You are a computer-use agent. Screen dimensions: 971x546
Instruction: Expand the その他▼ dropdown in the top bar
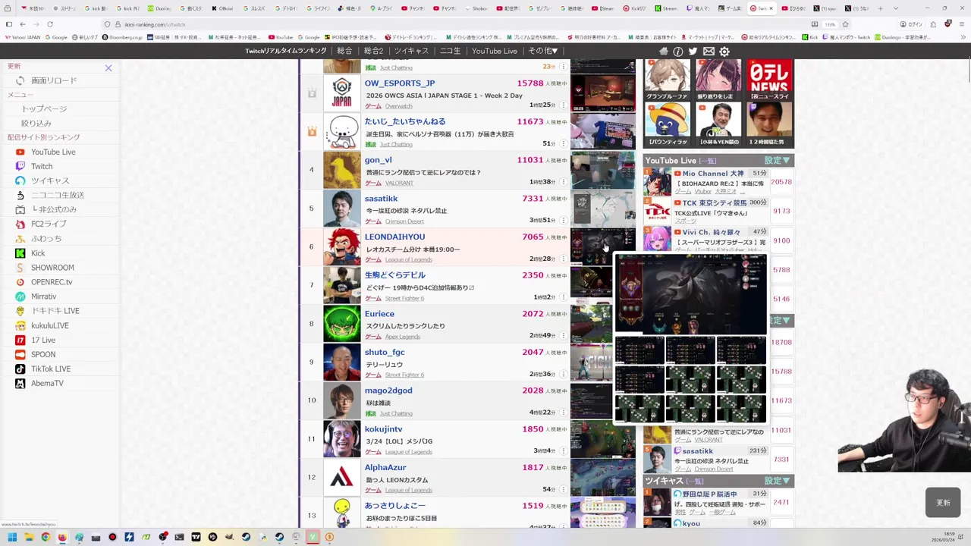pyautogui.click(x=543, y=51)
